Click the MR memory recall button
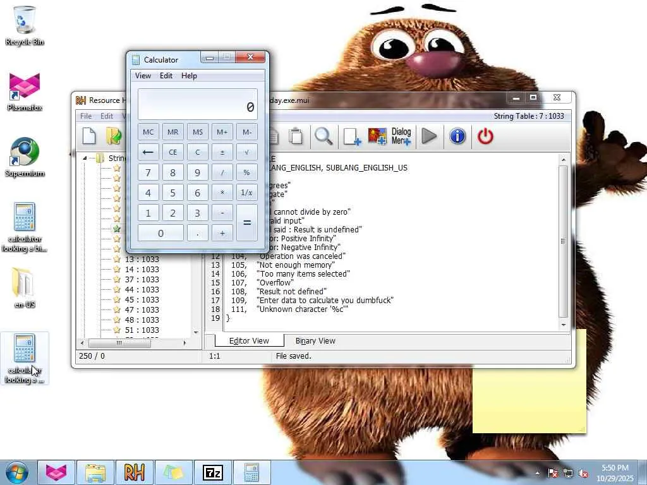 click(x=173, y=132)
